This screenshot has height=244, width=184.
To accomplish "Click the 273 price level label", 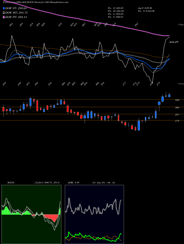I will point(177,121).
